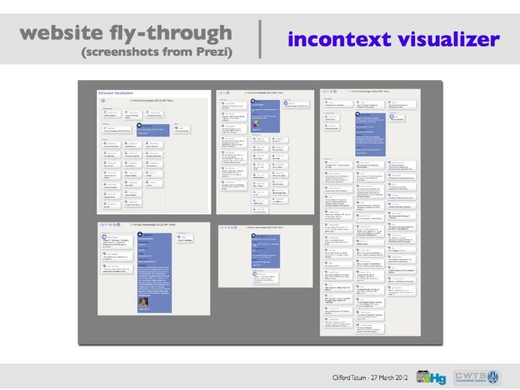This screenshot has width=520, height=390.
Task: Click the CWTS Universiteit Leiden logo
Action: click(x=476, y=377)
